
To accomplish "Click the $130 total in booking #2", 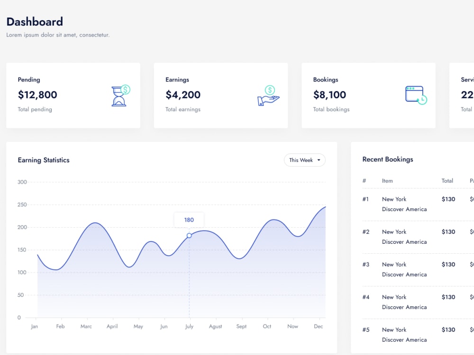I will [448, 232].
